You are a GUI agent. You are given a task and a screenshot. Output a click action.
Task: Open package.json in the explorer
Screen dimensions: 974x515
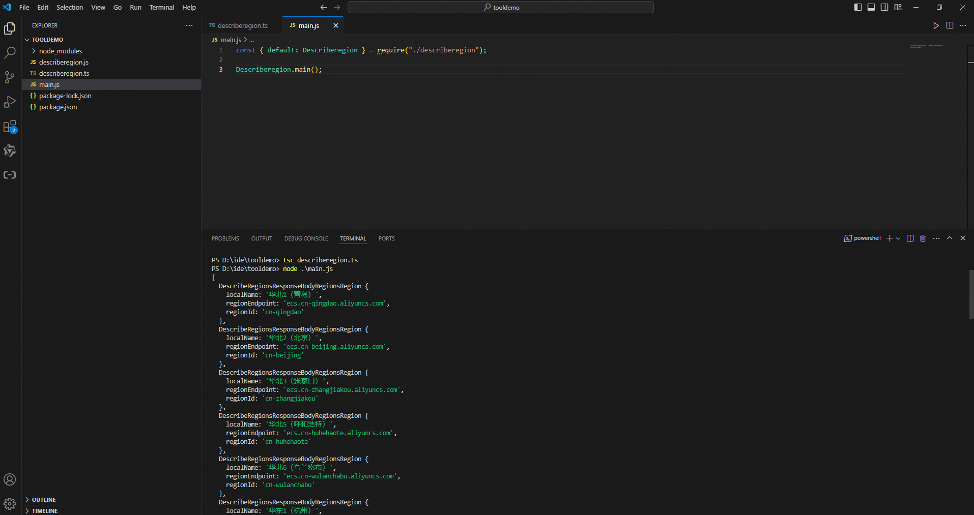coord(58,107)
